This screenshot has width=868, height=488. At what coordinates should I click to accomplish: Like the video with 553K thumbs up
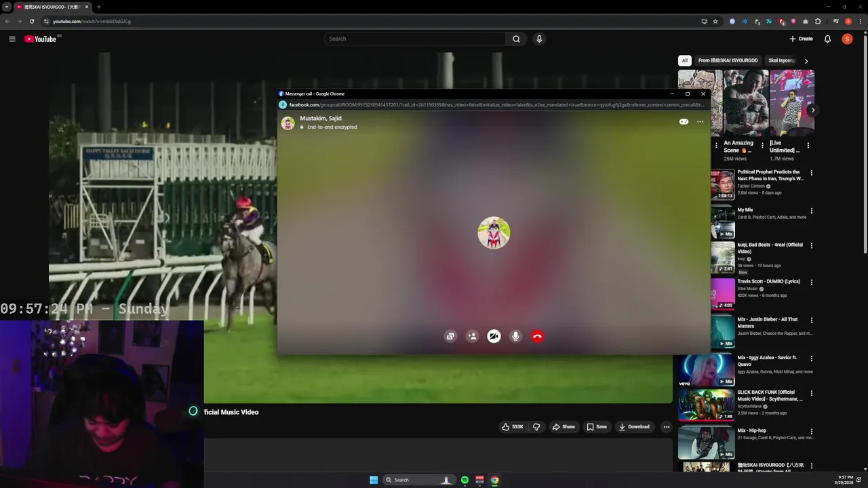pos(513,427)
